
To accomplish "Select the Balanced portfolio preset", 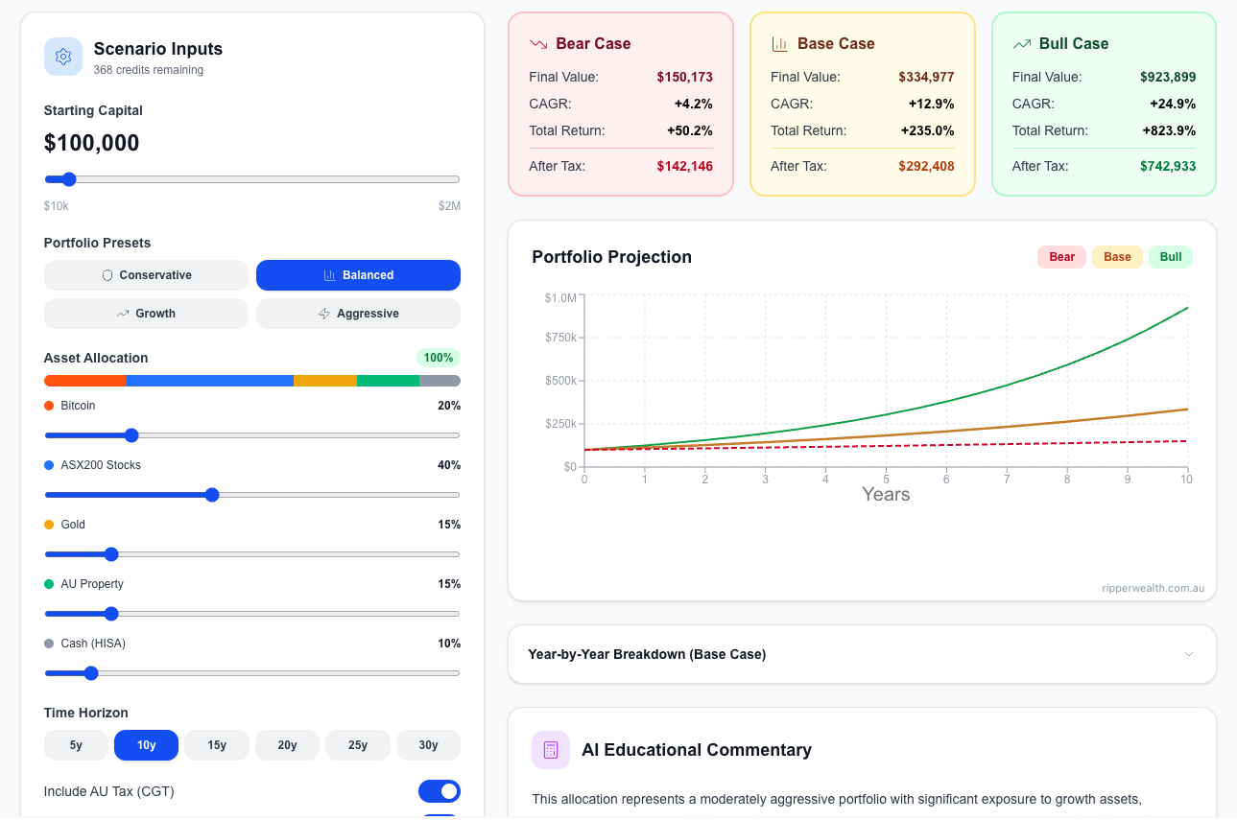I will pos(358,275).
